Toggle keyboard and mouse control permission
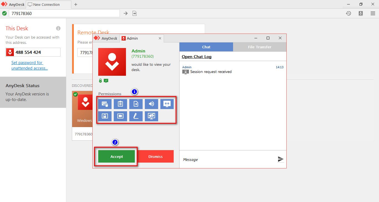The width and height of the screenshot is (379, 202). pyautogui.click(x=105, y=104)
